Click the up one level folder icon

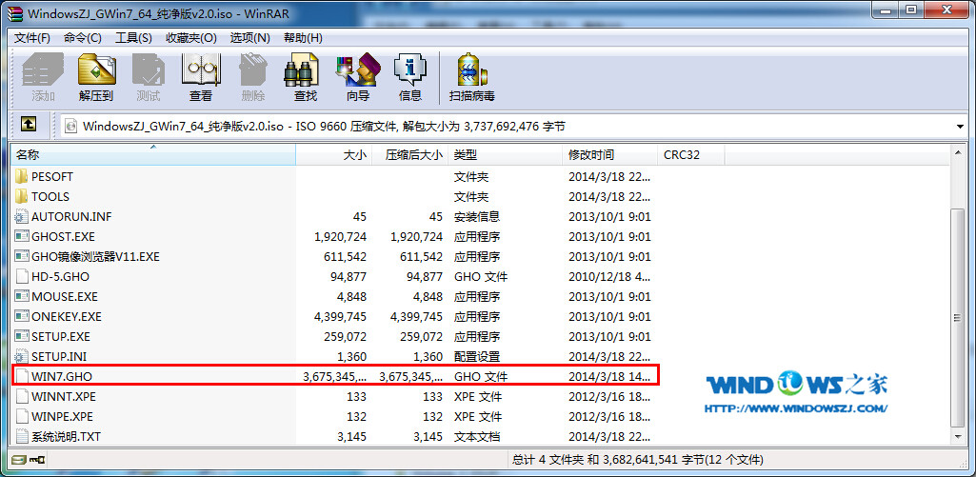pos(30,125)
